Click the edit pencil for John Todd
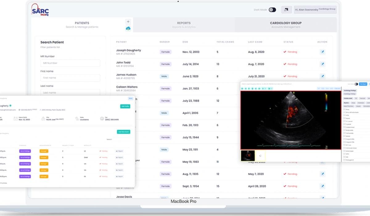The width and height of the screenshot is (370, 216). (x=323, y=64)
